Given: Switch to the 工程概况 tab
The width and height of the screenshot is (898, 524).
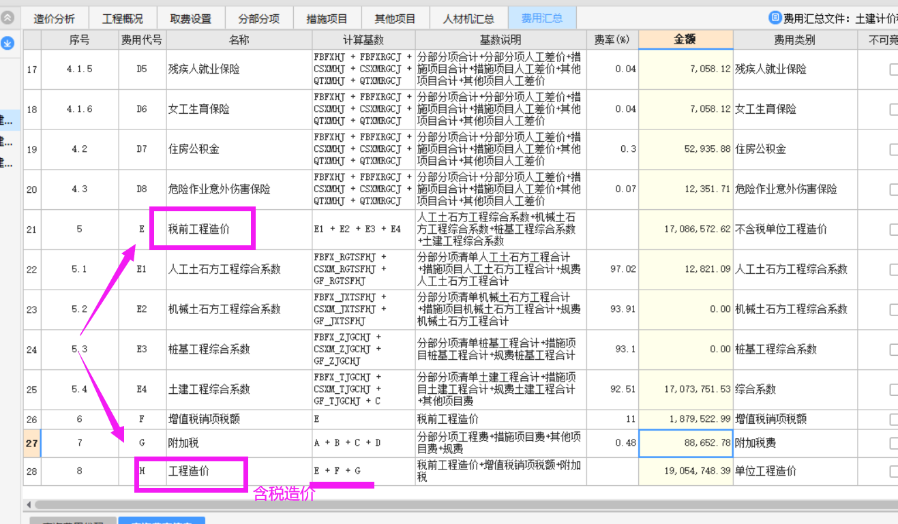Looking at the screenshot, I should [x=123, y=18].
